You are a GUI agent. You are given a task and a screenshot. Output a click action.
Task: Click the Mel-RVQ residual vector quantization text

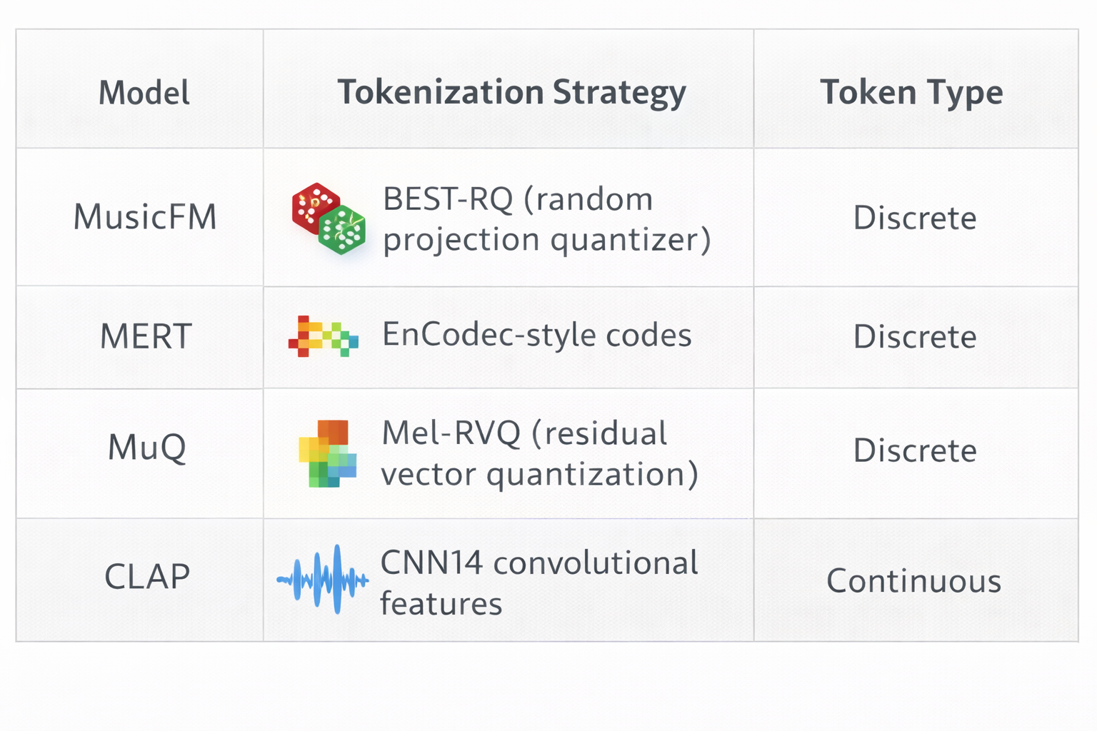pos(539,454)
